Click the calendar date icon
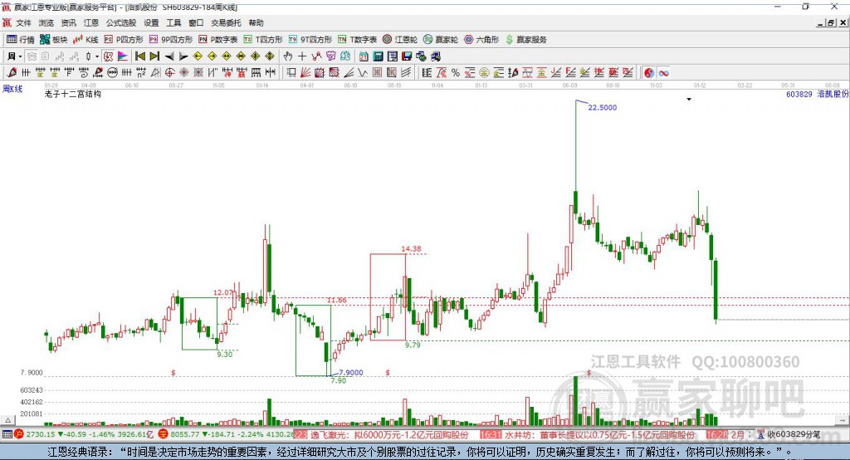Image resolution: width=850 pixels, height=460 pixels. 364,56
